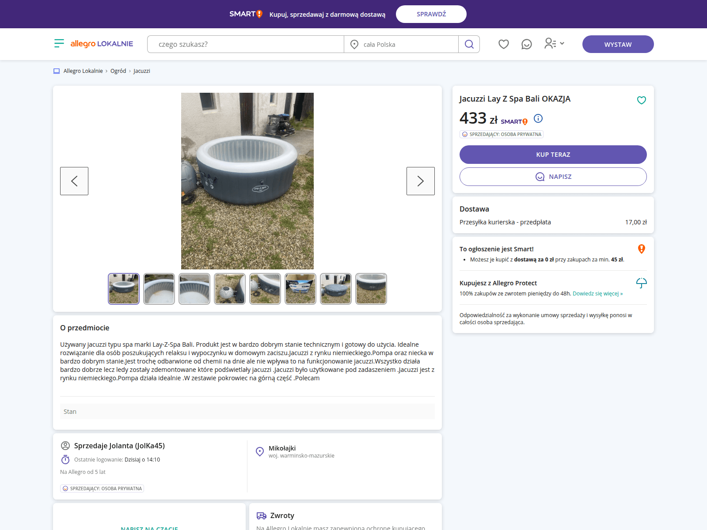The height and width of the screenshot is (530, 707).
Task: Click the 'Mikołajki' location text
Action: [x=282, y=448]
